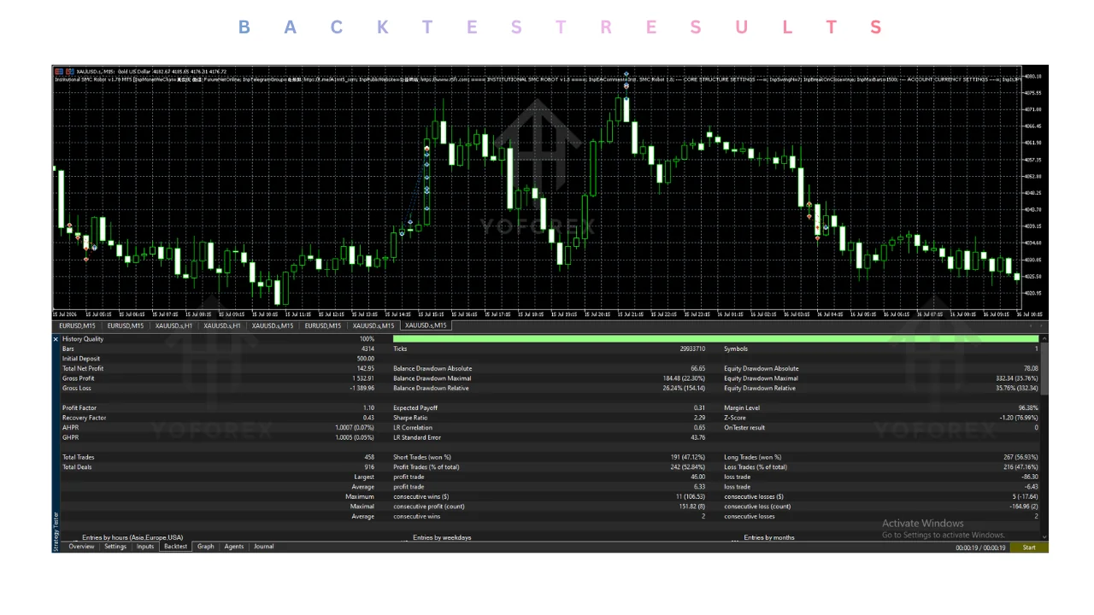Click the Start button to run the test

(x=1029, y=548)
